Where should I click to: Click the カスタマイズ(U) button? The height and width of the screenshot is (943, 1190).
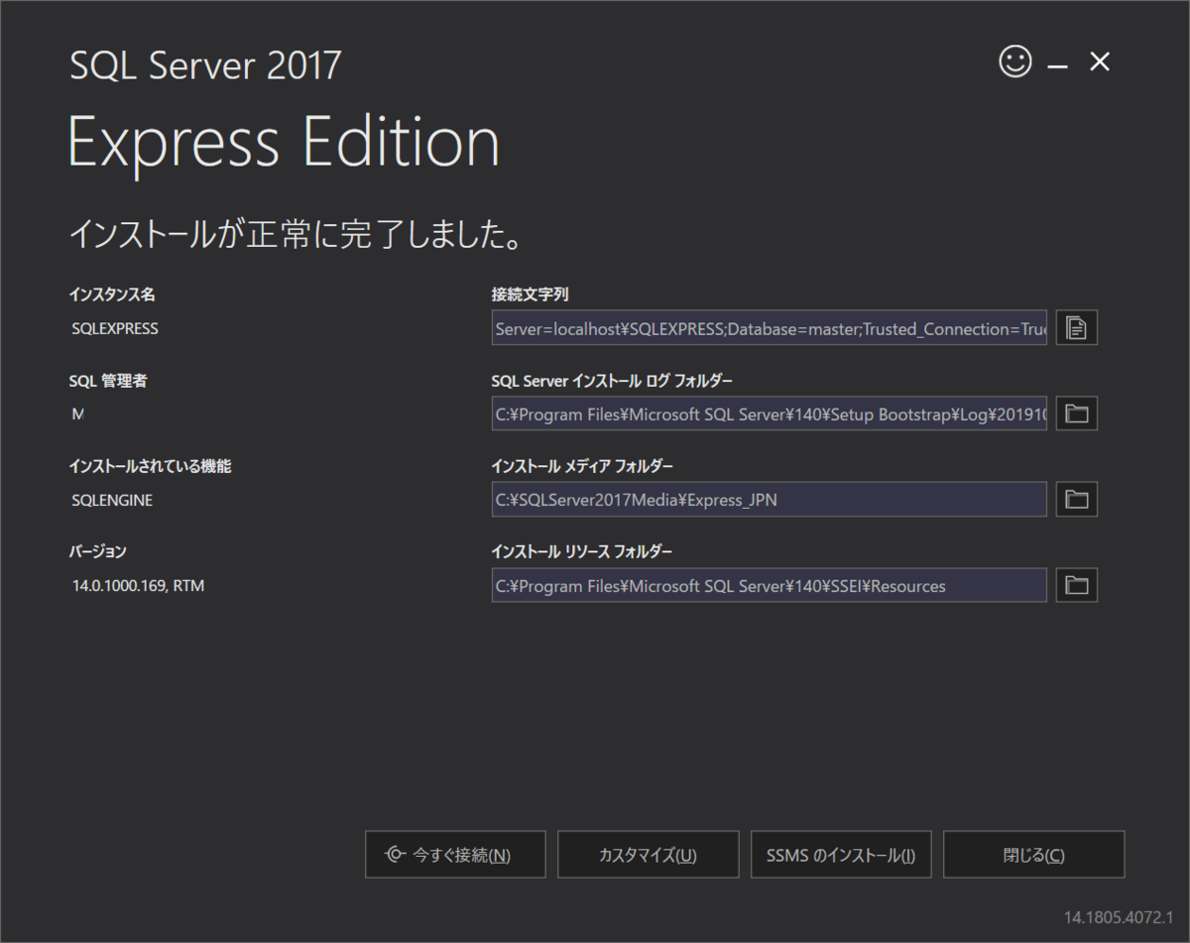648,855
